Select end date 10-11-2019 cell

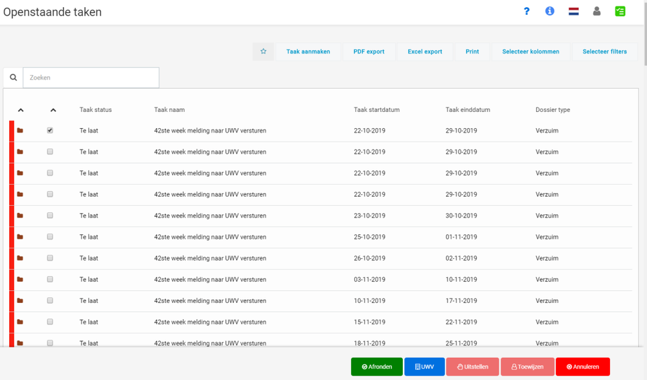coord(461,279)
